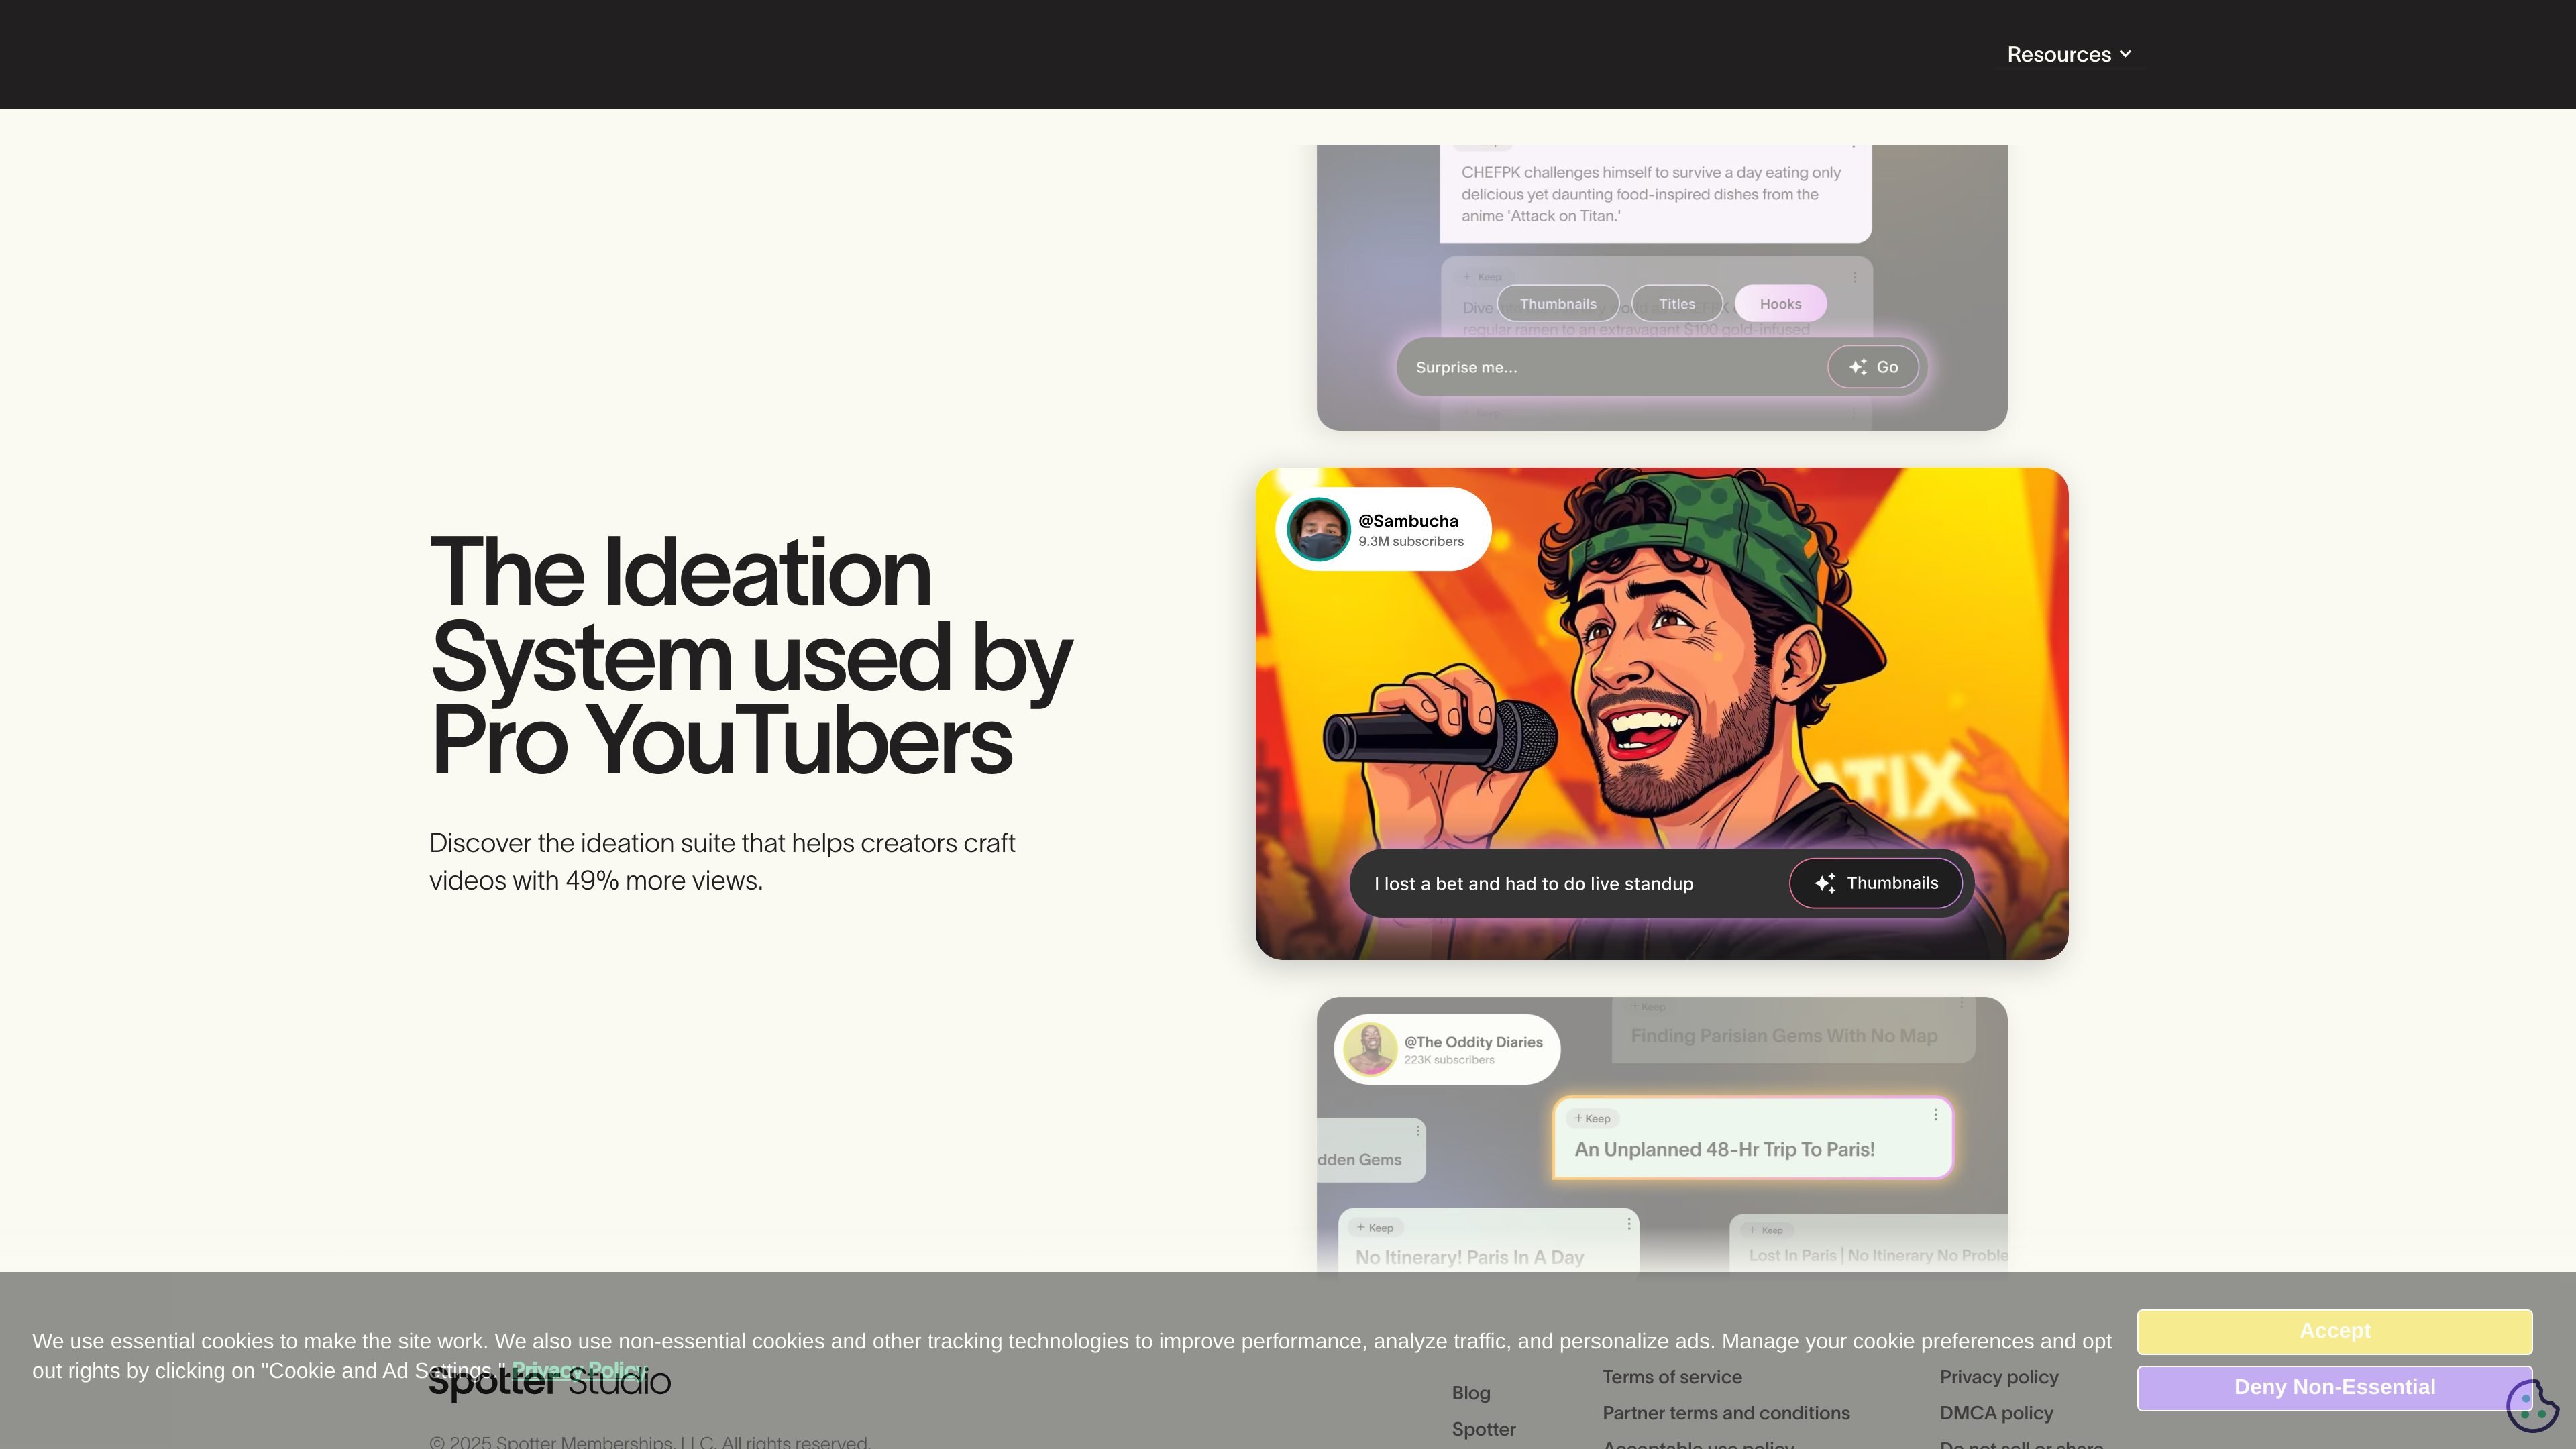This screenshot has width=2576, height=1449.
Task: Generate with the sparkle Thumbnails button
Action: (x=1875, y=883)
